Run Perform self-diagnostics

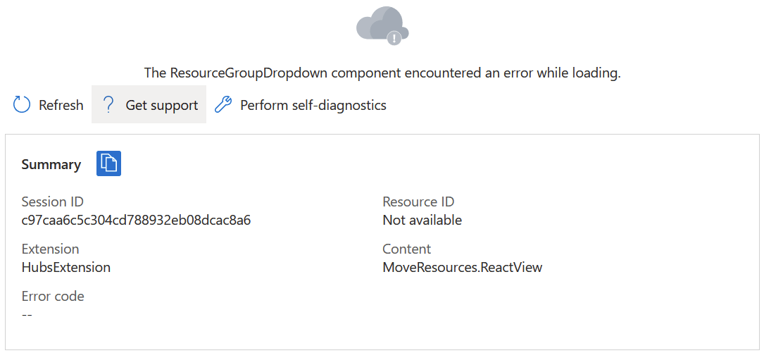coord(301,105)
